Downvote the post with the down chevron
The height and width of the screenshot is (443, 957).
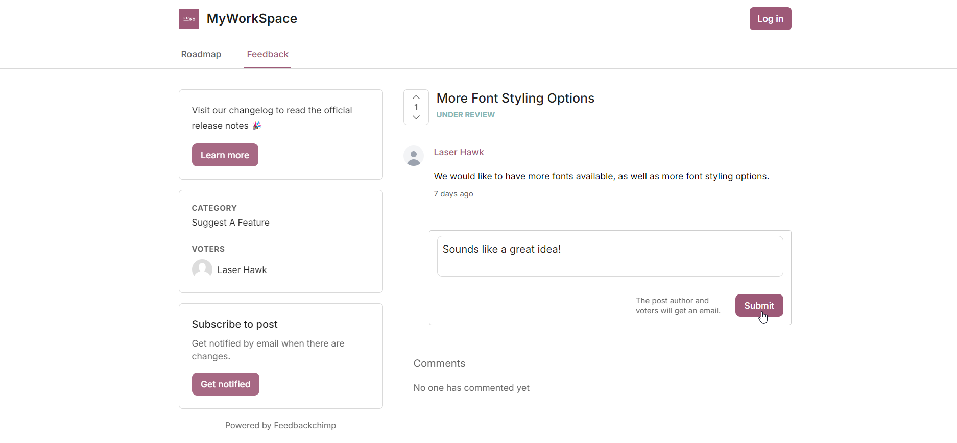416,117
